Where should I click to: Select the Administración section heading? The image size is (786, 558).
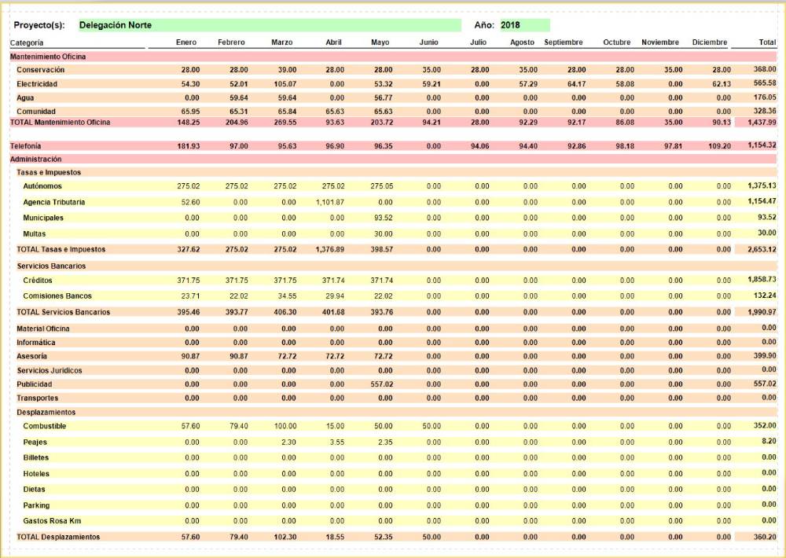coord(38,159)
